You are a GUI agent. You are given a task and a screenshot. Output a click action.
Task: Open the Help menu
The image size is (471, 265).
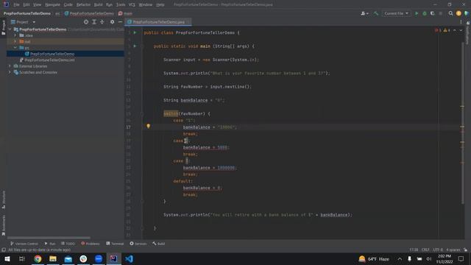point(160,4)
